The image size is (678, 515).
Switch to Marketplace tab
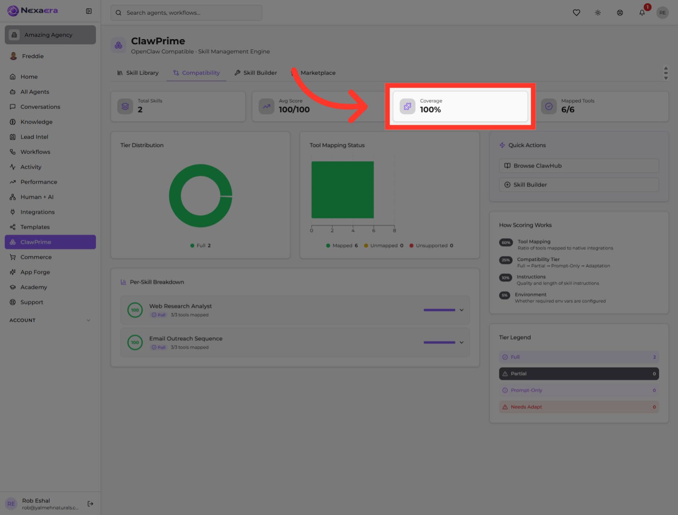314,73
